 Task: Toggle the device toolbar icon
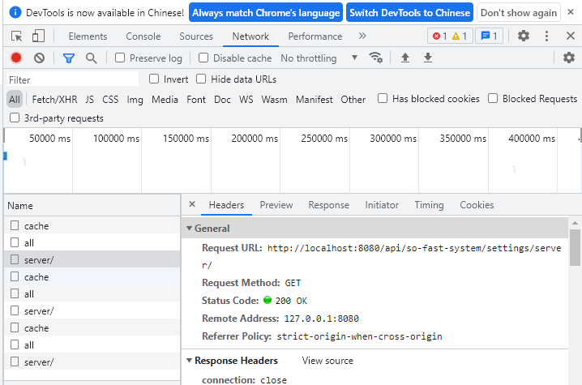[x=38, y=36]
